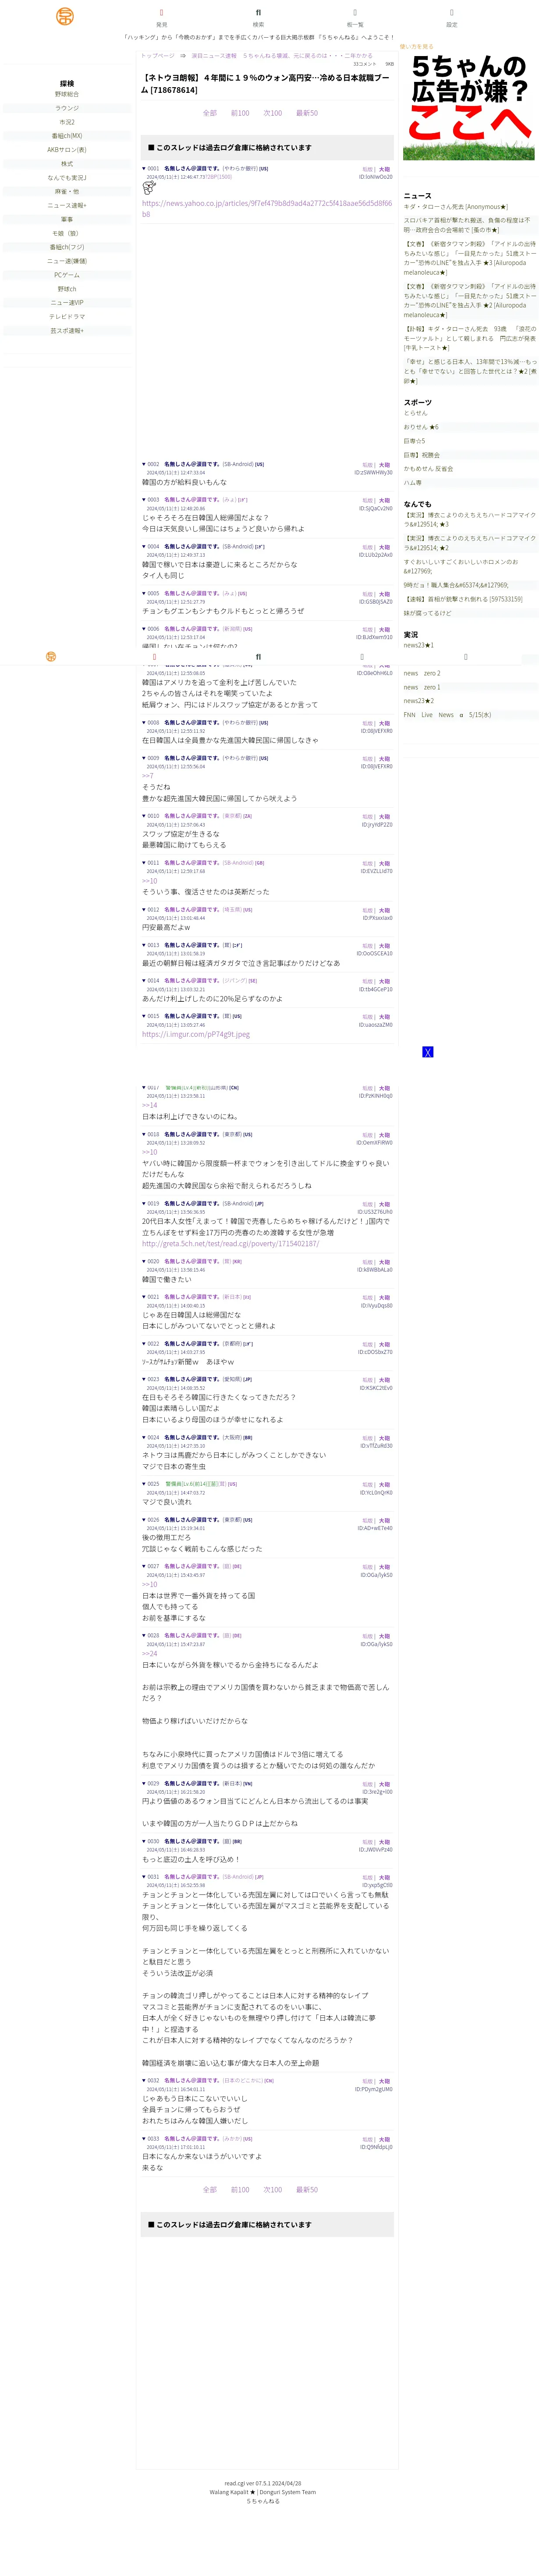Click the 5ちゃんの広告が嫌 banner ad
This screenshot has width=539, height=2576.
click(469, 106)
